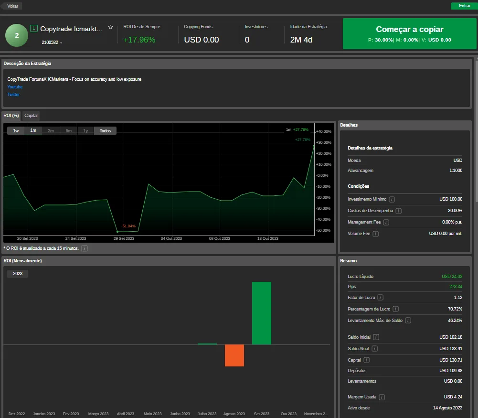
Task: Switch to the Capital tab
Action: (31, 116)
